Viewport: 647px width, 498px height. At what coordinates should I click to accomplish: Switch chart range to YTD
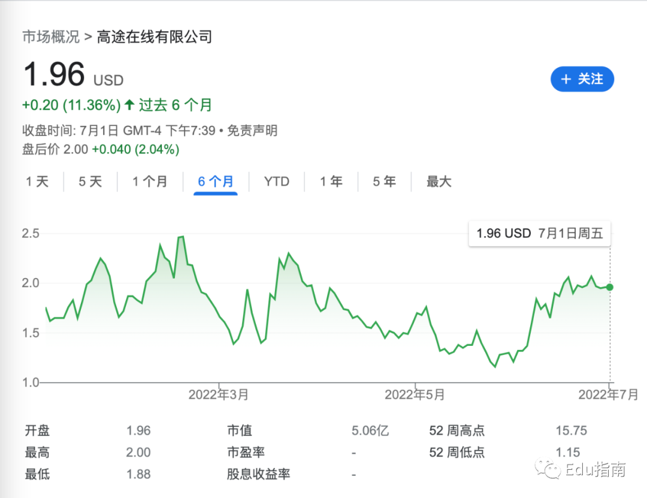[276, 181]
